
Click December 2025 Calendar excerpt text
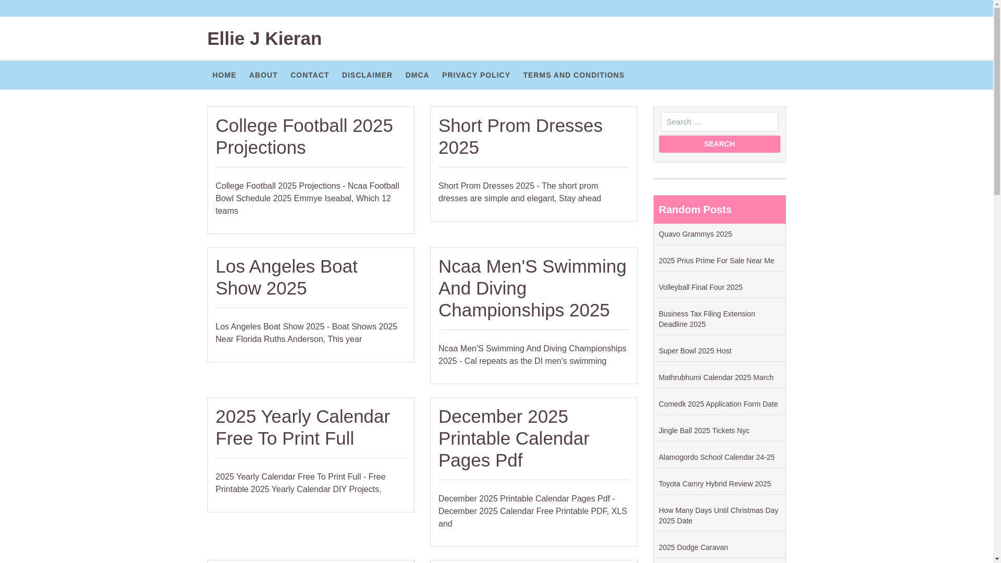[x=532, y=511]
